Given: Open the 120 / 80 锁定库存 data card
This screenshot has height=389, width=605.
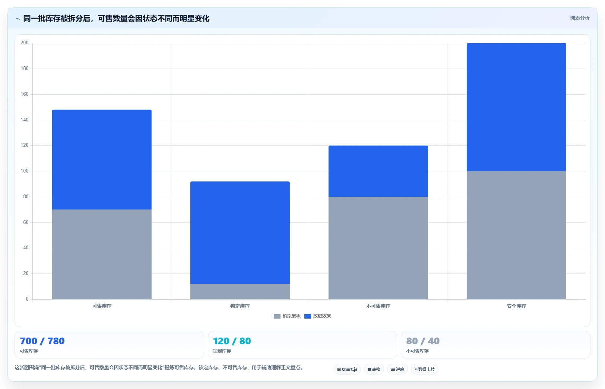Looking at the screenshot, I should [x=302, y=345].
